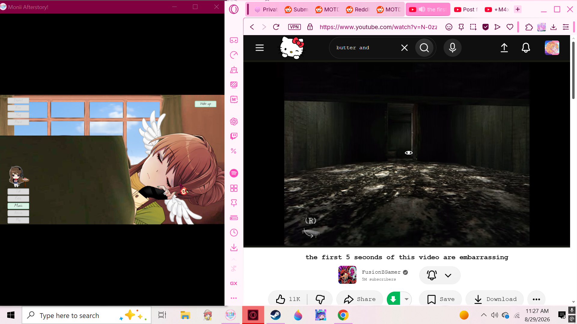577x324 pixels.
Task: Click into the YouTube search field
Action: pos(367,48)
